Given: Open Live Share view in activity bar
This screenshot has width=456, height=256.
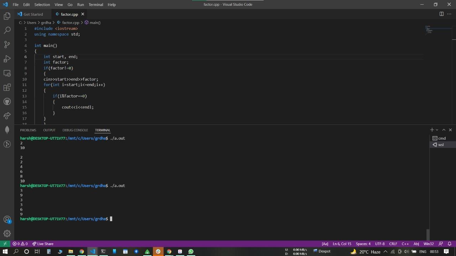Looking at the screenshot, I should 7,116.
